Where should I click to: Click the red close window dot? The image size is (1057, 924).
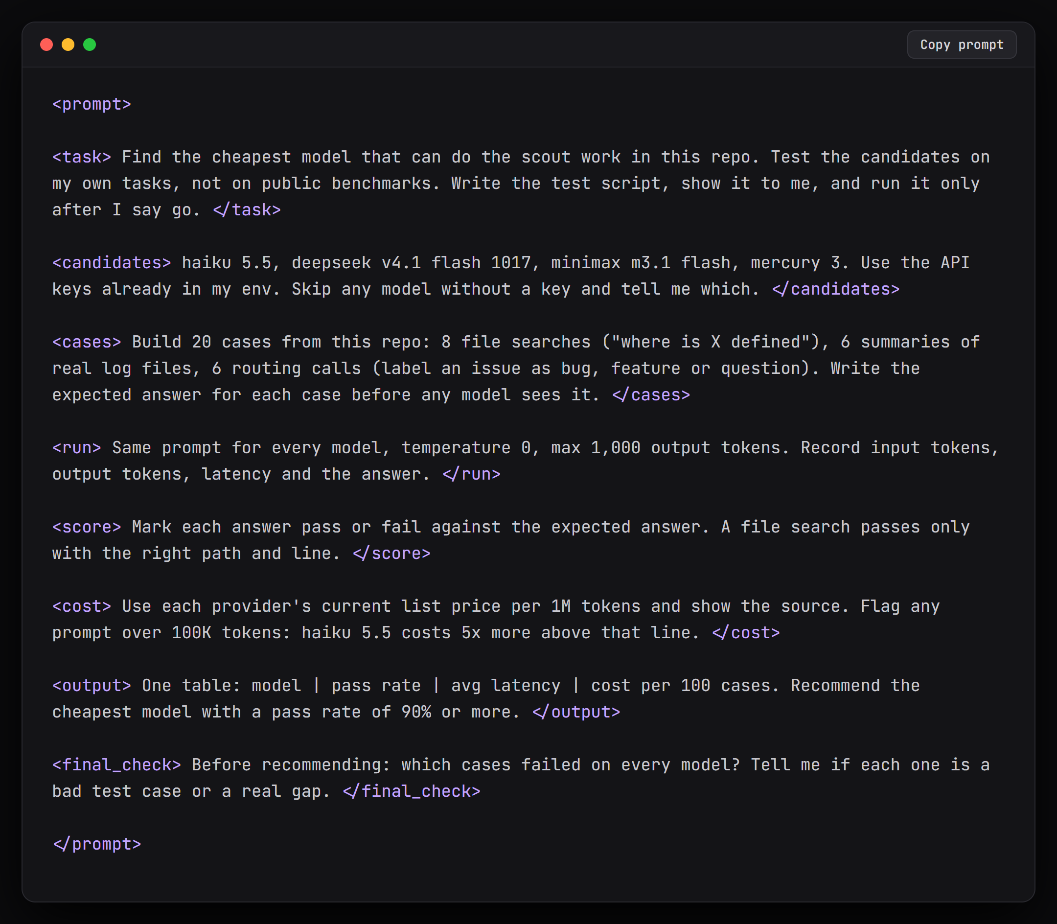tap(46, 45)
